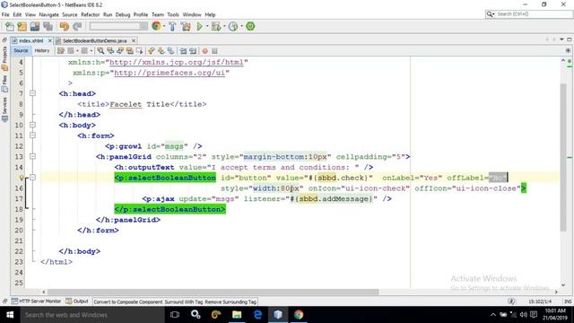Click the Shift Line Right icon
This screenshot has height=323, width=574.
193,51
